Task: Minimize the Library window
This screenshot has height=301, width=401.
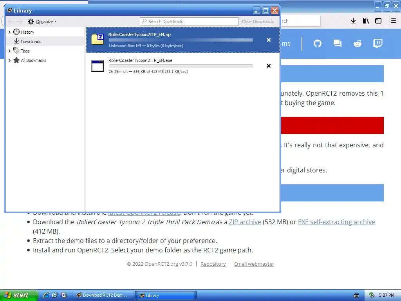Action: tap(256, 11)
